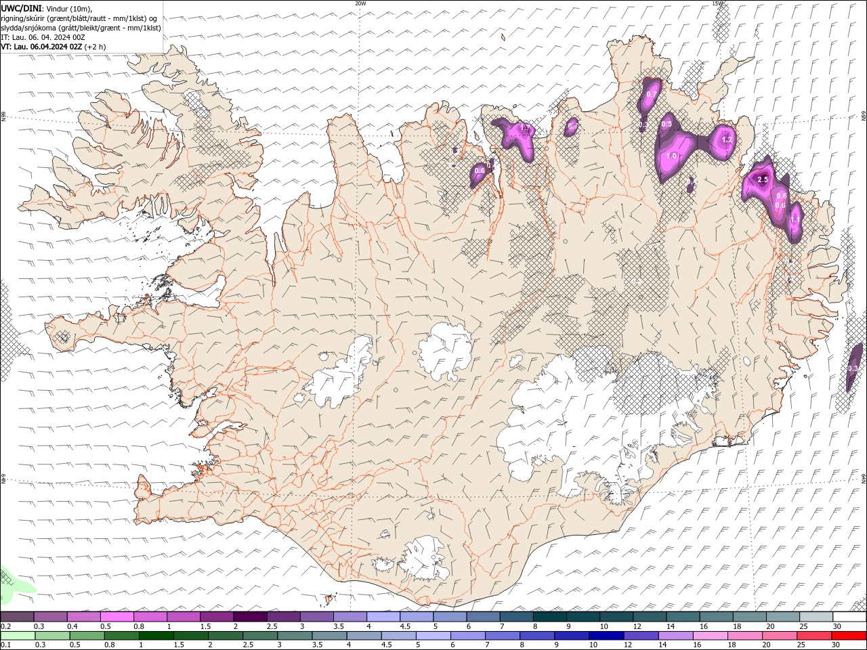867x650 pixels.
Task: Select the light grey 25 swatch in top legend row
Action: click(x=816, y=617)
